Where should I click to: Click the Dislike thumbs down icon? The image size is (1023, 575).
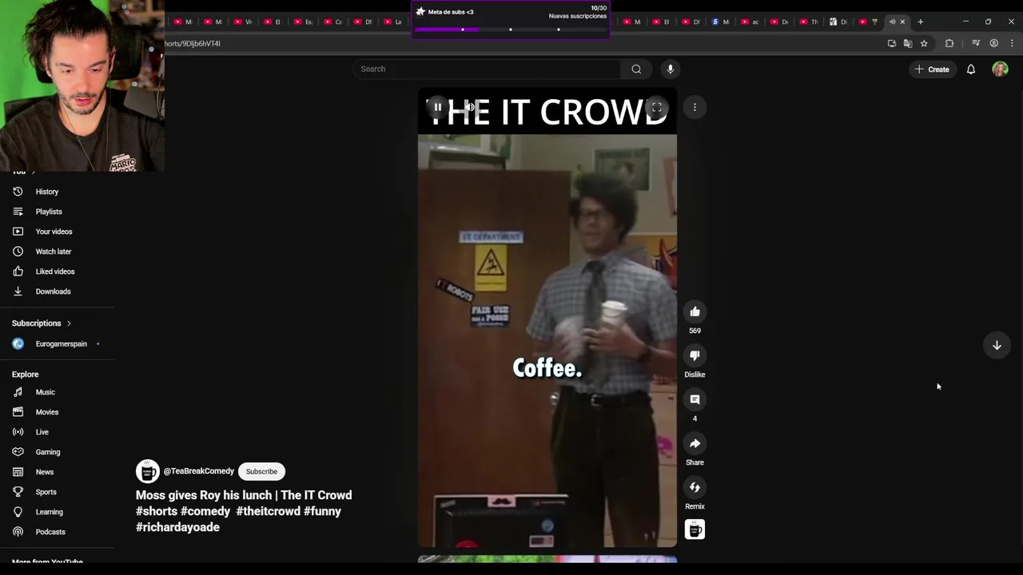point(695,355)
